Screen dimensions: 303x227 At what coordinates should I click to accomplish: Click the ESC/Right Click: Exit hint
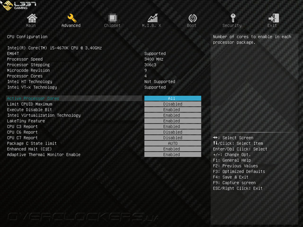[238, 188]
